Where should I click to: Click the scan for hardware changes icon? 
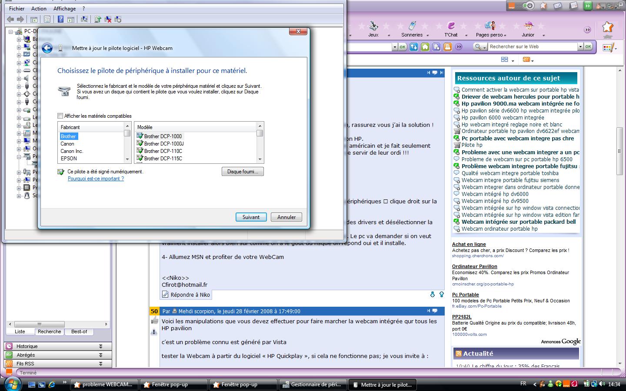(84, 19)
